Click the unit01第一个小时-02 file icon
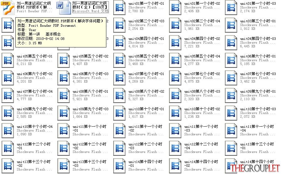 pyautogui.click(x=175, y=8)
